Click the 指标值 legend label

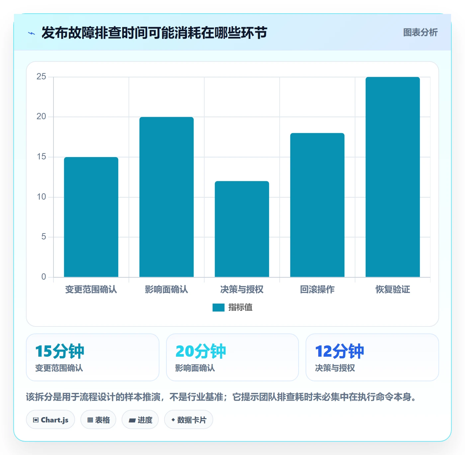tap(240, 308)
